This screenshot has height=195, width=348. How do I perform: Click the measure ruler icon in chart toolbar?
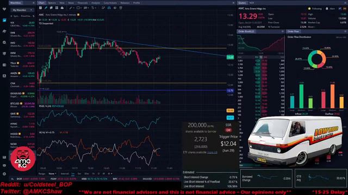[x=103, y=8]
